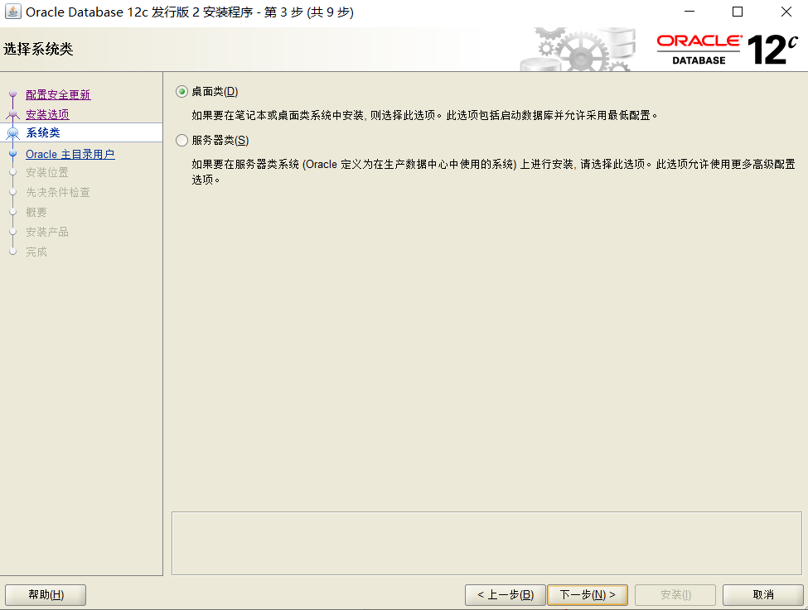Proceed with 下一步(N) button

(588, 595)
